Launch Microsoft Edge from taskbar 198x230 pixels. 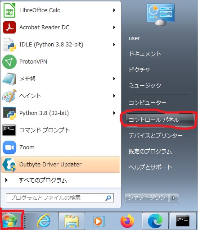click(155, 221)
